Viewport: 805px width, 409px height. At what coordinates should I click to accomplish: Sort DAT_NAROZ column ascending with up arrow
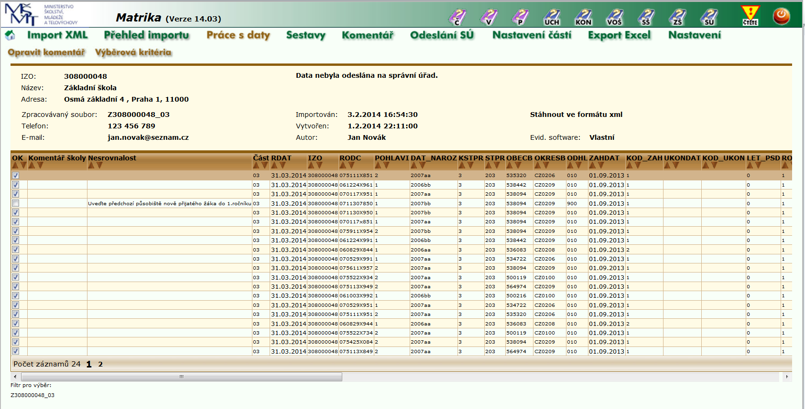pyautogui.click(x=414, y=165)
